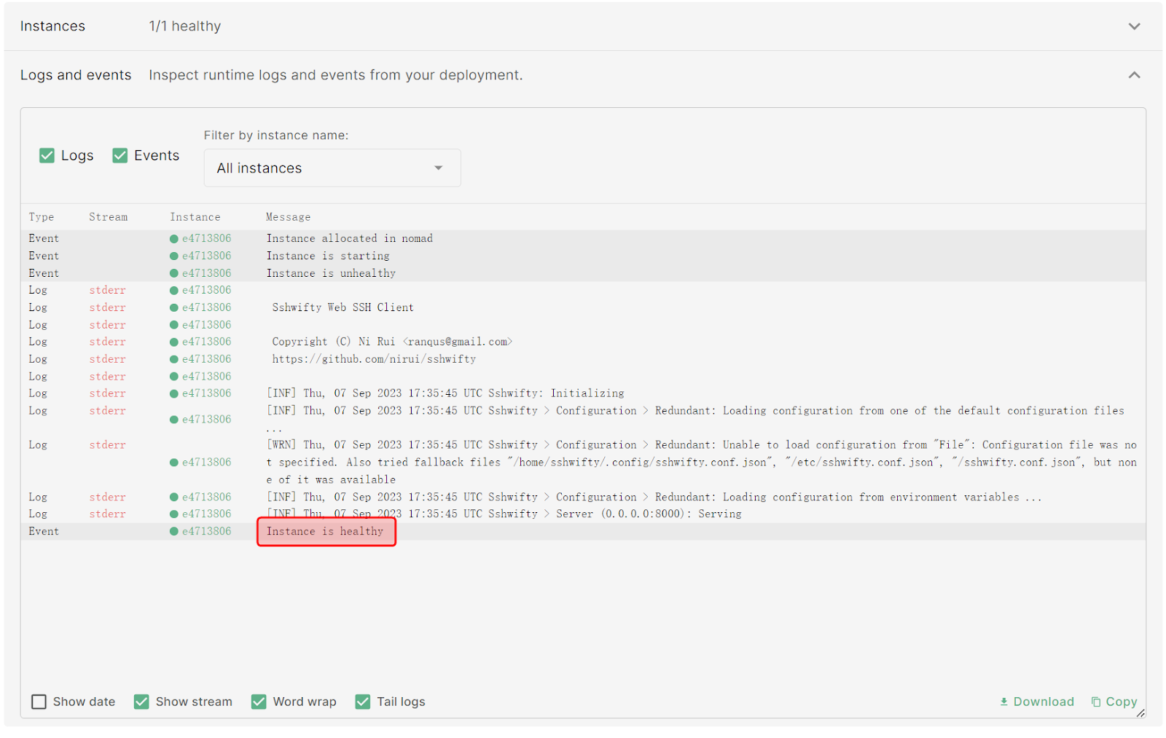
Task: Click the Copy icon in the logs footer
Action: 1095,702
